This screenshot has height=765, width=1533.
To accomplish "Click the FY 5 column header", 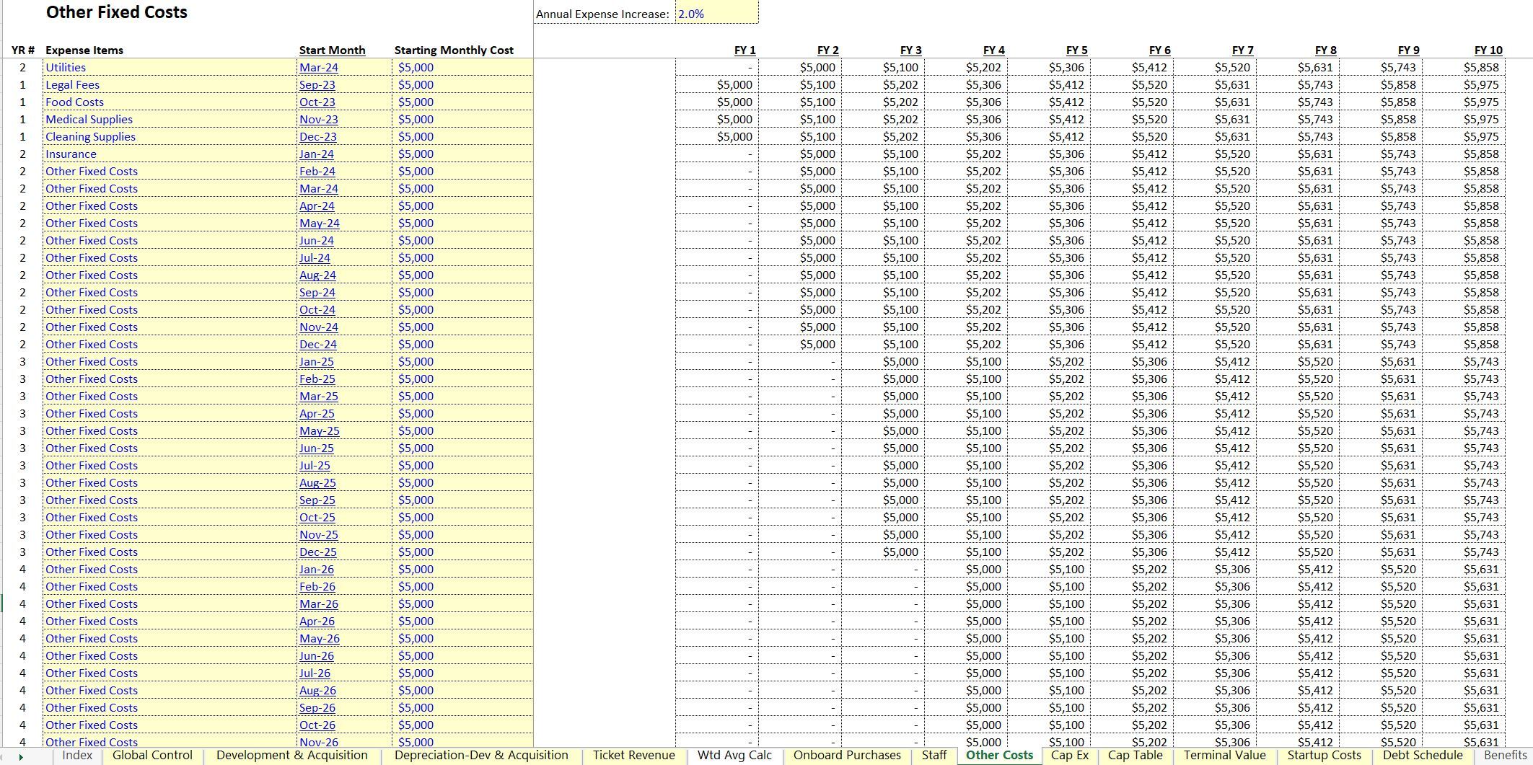I will click(x=1076, y=50).
